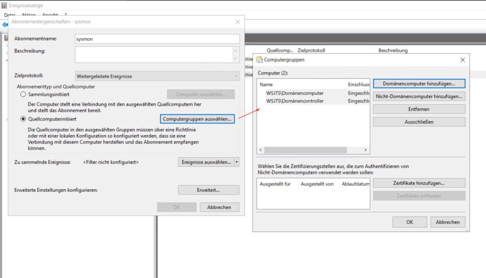
Task: Click the Abonnementeigenschaften dialog close X icon
Action: click(237, 22)
